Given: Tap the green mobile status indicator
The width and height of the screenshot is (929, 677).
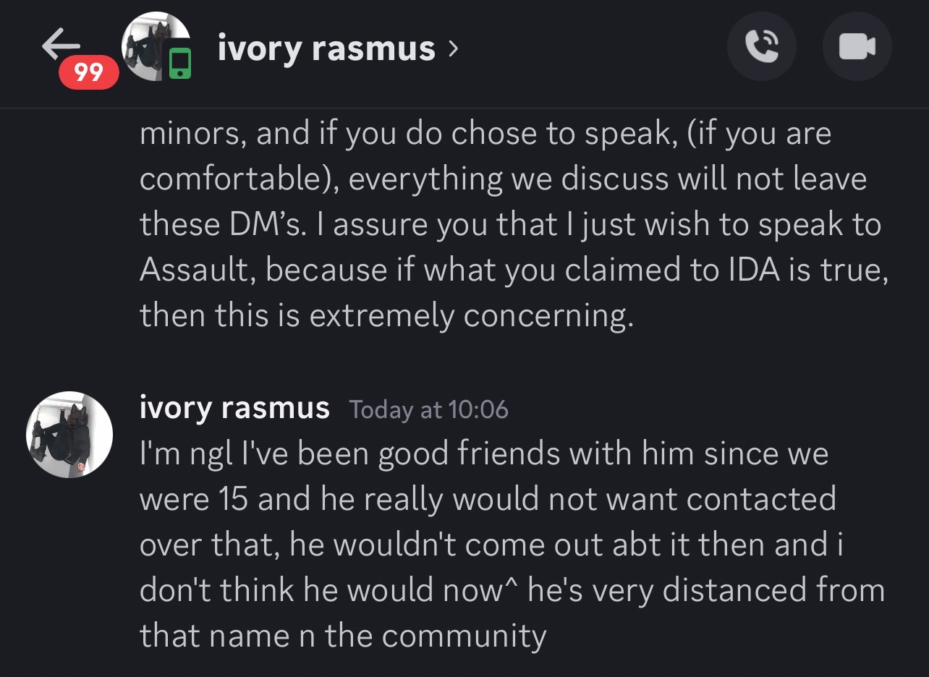Looking at the screenshot, I should click(x=180, y=63).
